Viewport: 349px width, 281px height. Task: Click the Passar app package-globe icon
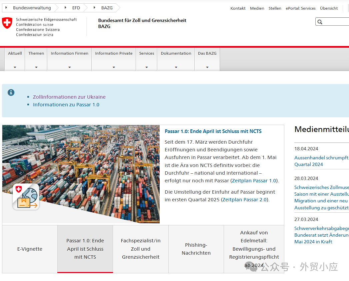[26, 197]
